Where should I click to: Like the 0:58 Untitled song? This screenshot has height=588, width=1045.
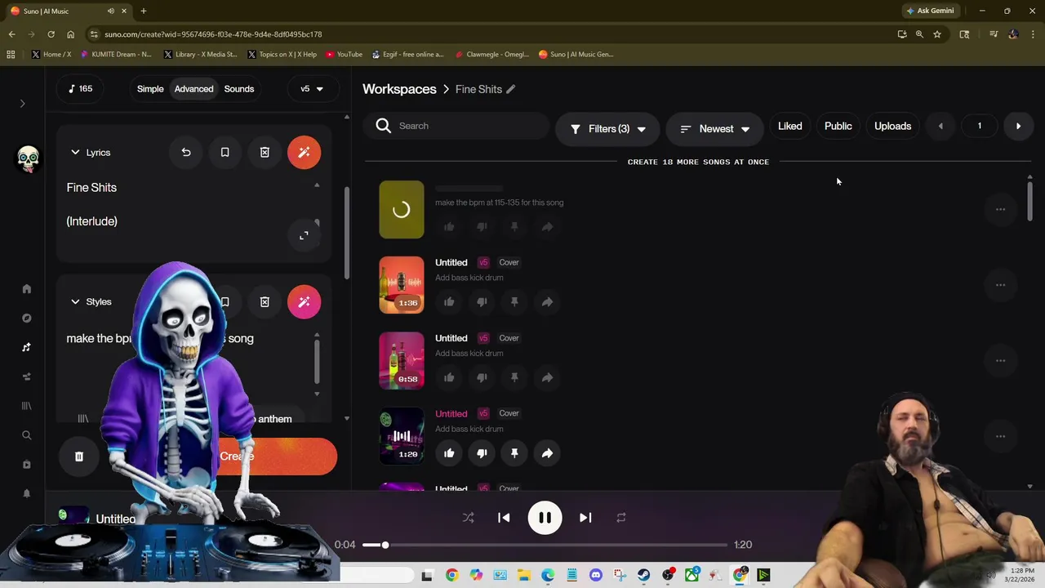pyautogui.click(x=449, y=377)
